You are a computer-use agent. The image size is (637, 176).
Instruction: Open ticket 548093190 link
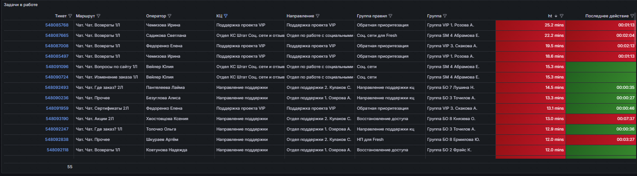pos(57,119)
